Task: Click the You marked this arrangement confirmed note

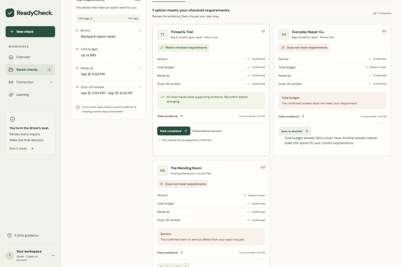Action: [185, 140]
